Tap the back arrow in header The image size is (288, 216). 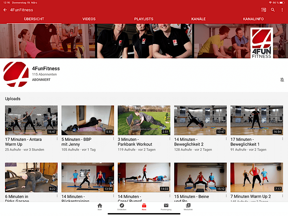[5, 10]
